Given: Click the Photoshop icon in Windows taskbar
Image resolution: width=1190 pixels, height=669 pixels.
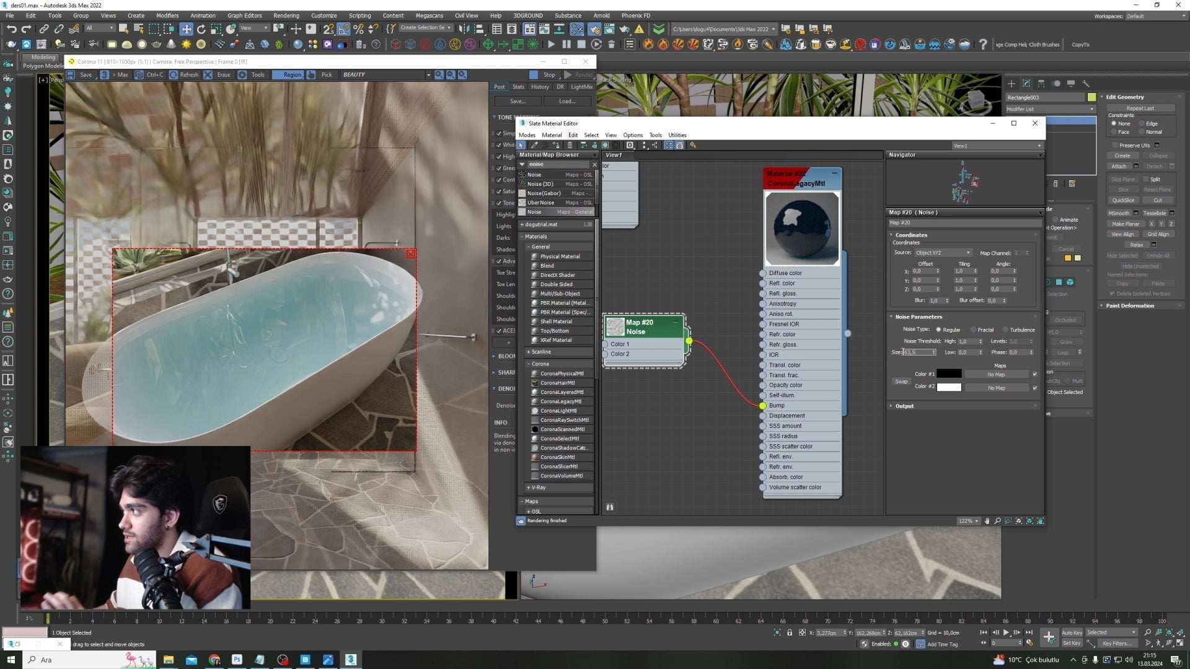Looking at the screenshot, I should [x=237, y=660].
